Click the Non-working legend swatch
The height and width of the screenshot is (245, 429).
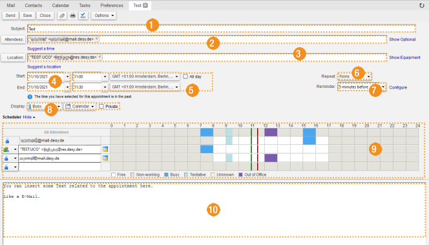[132, 175]
